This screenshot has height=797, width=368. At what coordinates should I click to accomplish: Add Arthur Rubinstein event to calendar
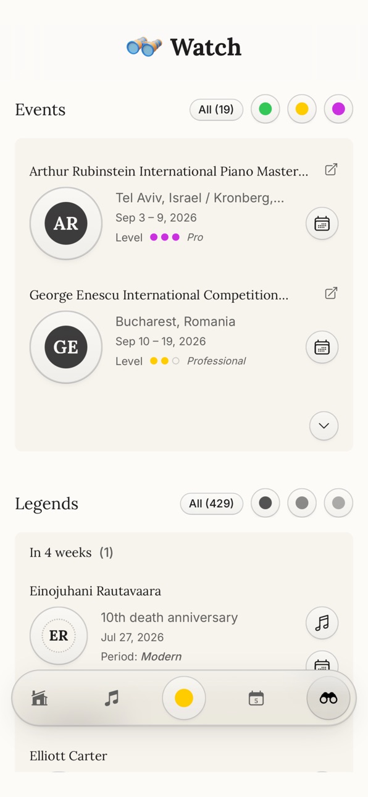[x=322, y=224]
